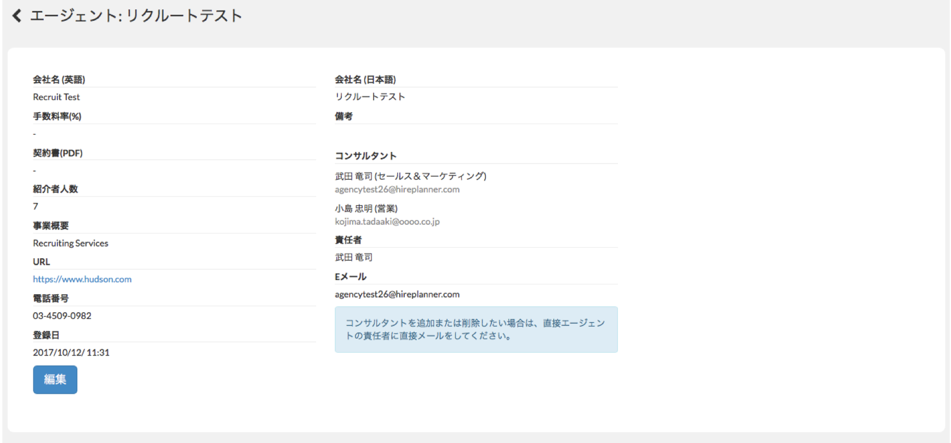Click the 契約書(PDF) field label
The image size is (951, 443).
(x=58, y=153)
